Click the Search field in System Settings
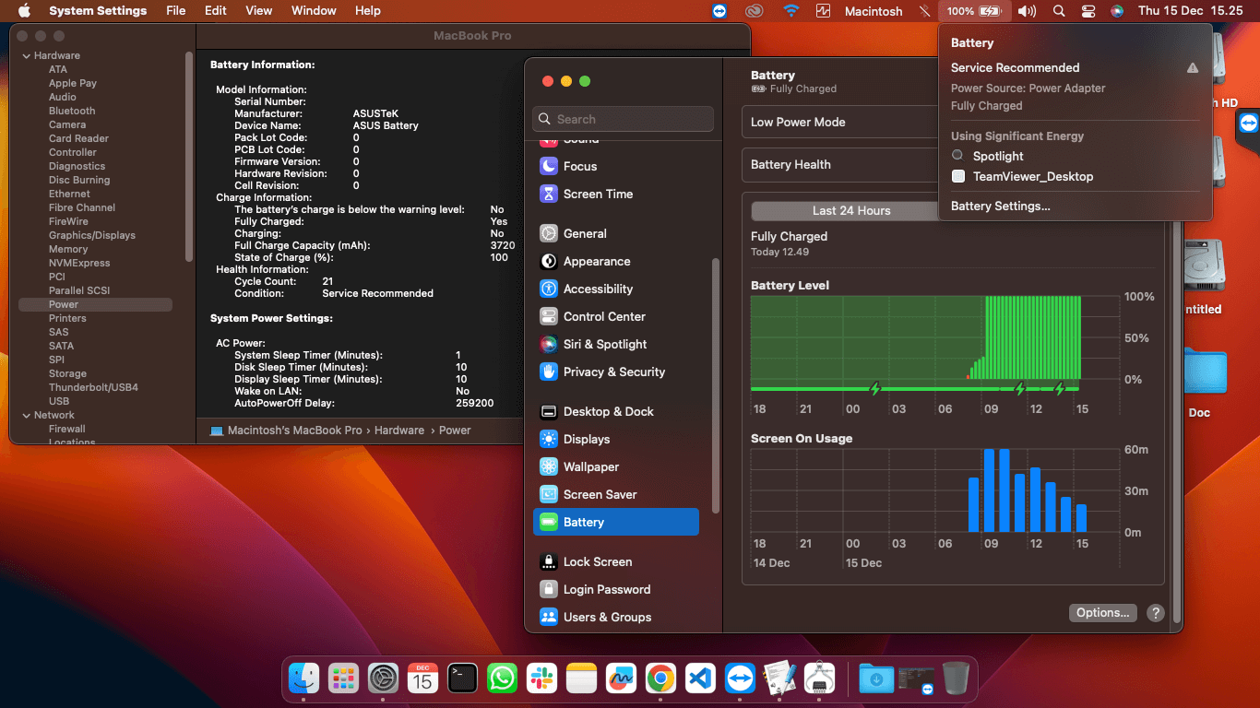 (x=623, y=119)
